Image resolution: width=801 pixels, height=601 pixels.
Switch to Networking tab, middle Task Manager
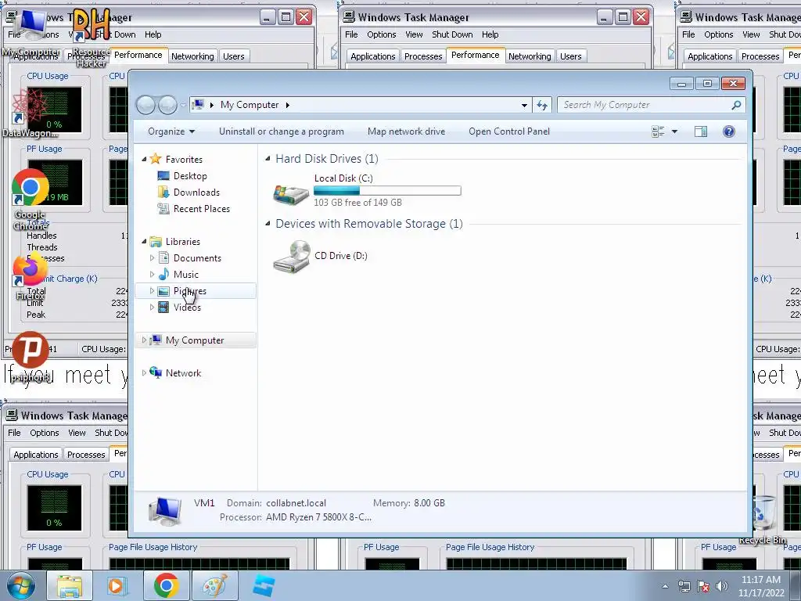coord(530,56)
